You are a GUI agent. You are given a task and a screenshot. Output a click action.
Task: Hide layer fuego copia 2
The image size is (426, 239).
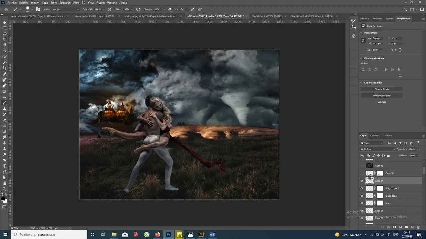[362, 188]
